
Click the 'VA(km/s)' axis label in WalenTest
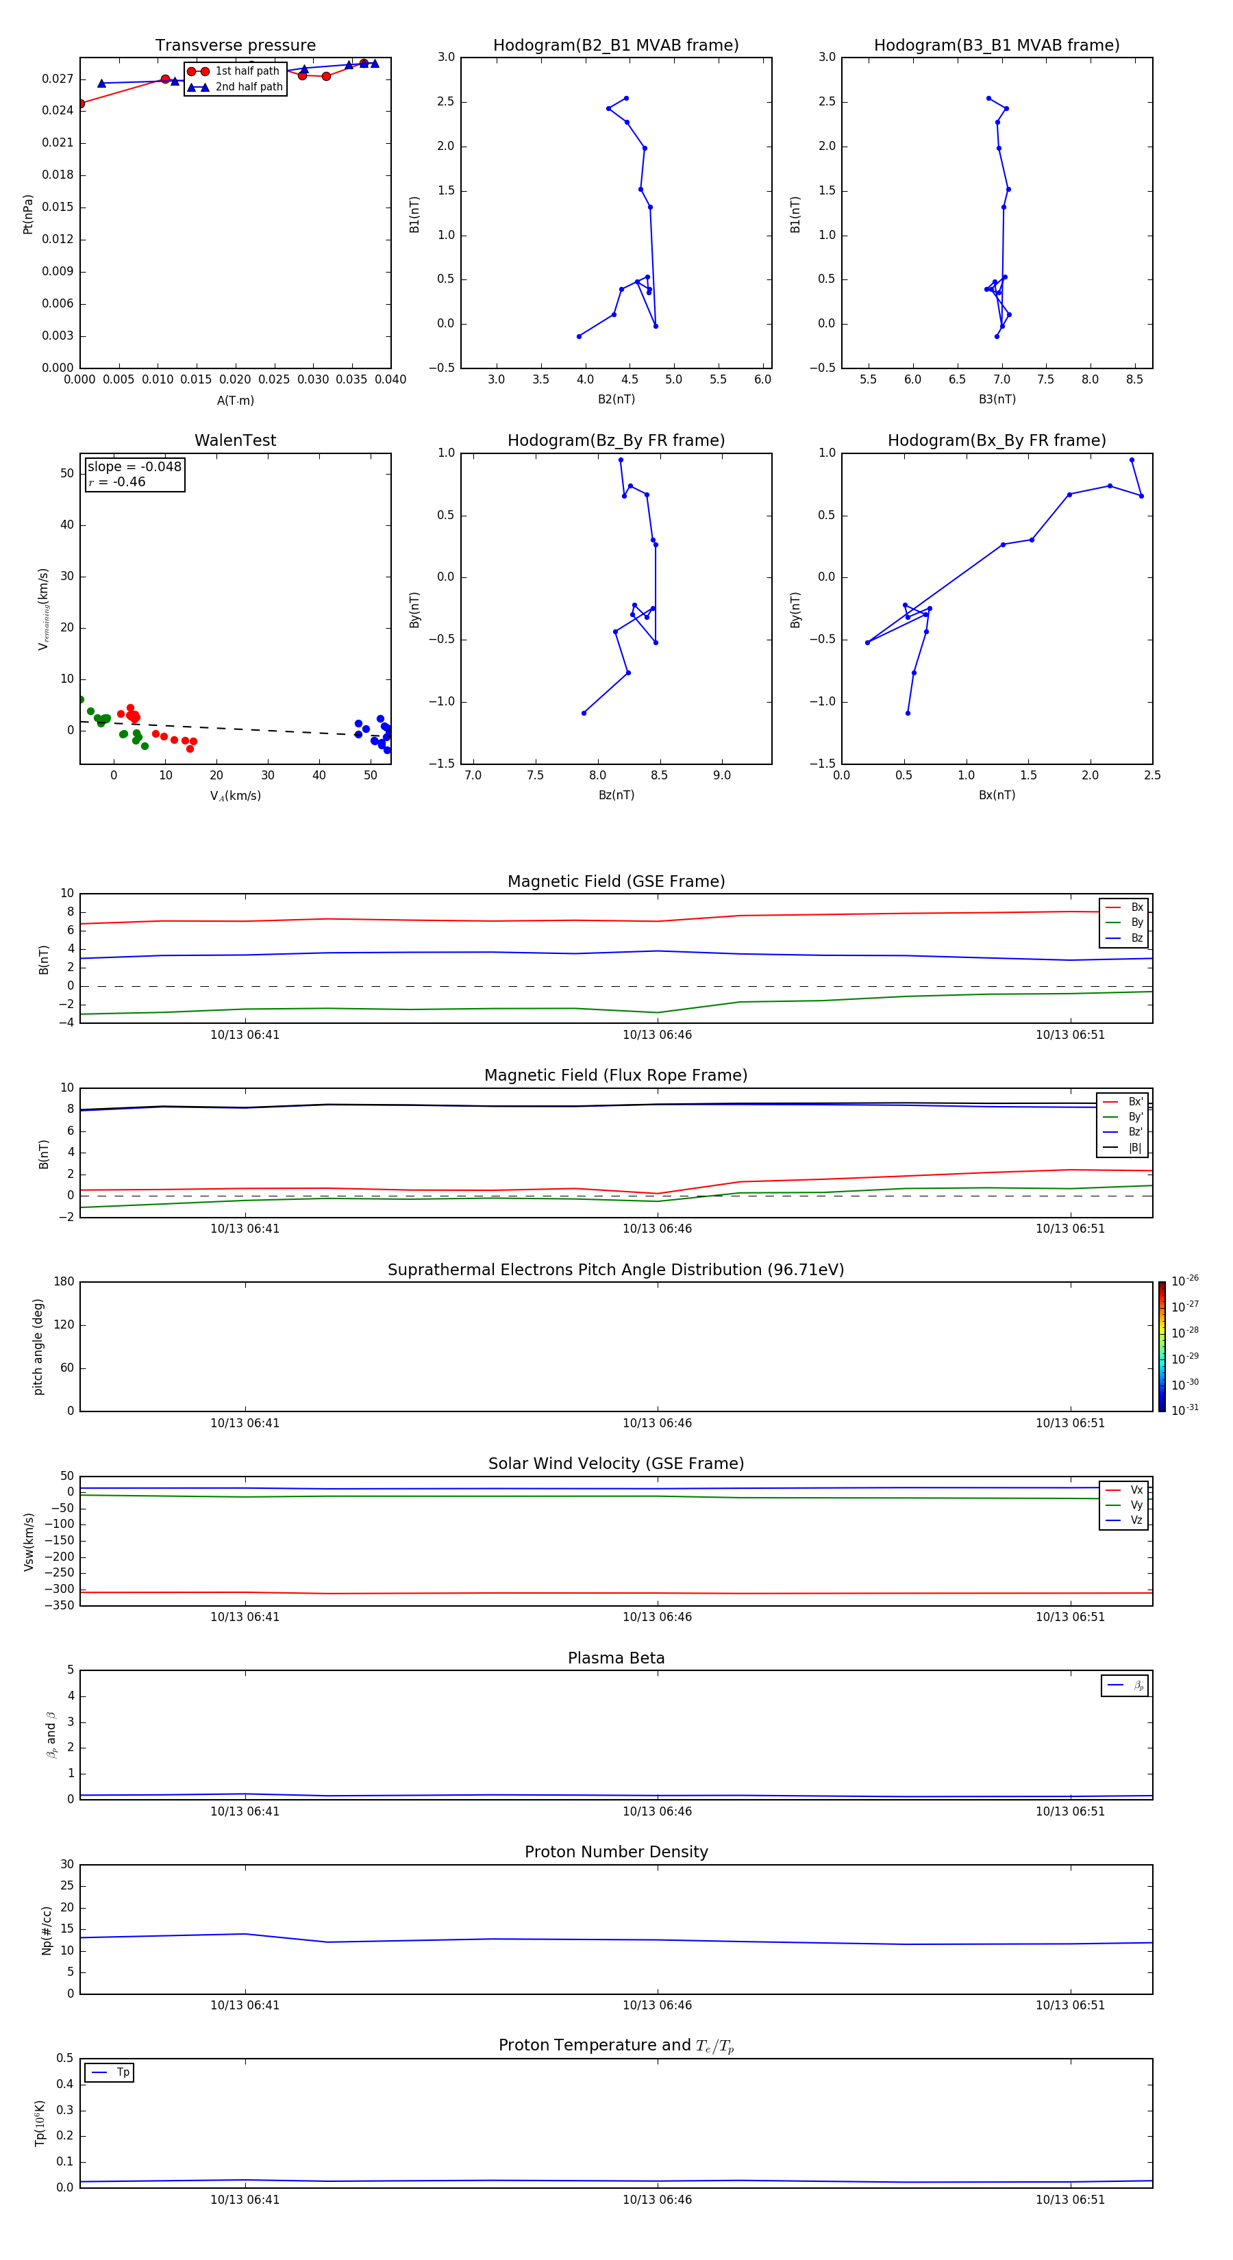[x=235, y=796]
